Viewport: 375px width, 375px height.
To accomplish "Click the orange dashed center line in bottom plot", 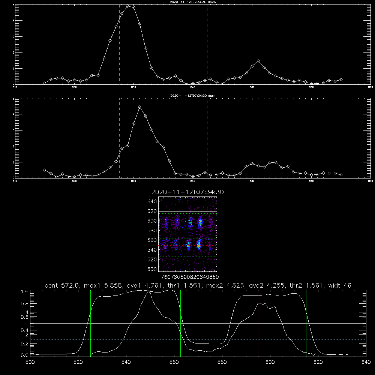I will pyautogui.click(x=203, y=323).
